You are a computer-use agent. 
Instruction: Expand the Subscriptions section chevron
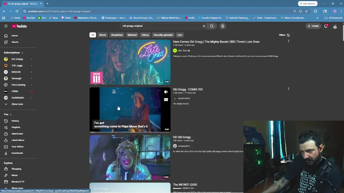click(x=22, y=53)
